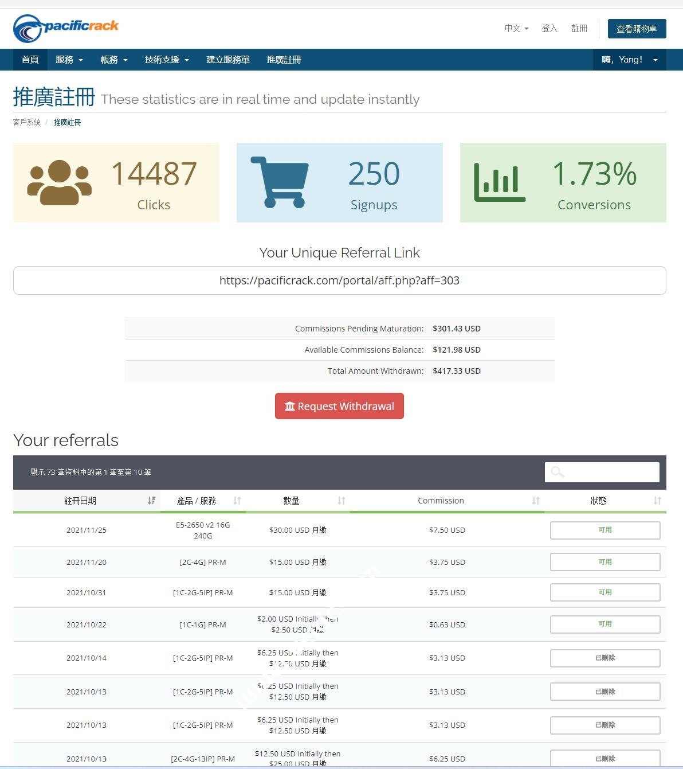Open 建立服務單 from the navigation bar
The width and height of the screenshot is (683, 769).
pyautogui.click(x=227, y=60)
